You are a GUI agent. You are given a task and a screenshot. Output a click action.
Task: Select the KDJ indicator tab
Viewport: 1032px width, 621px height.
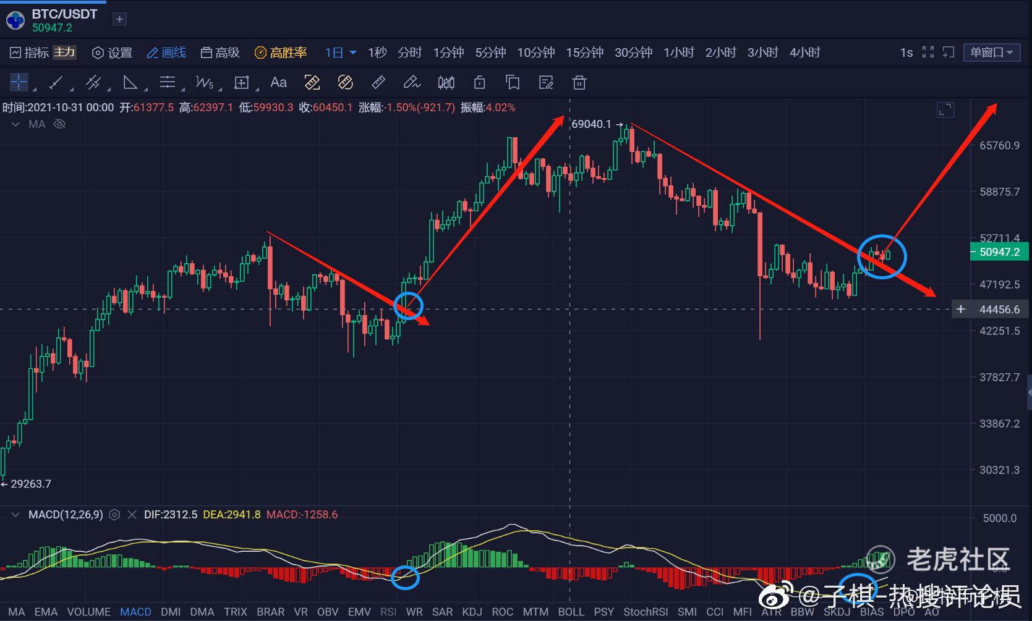[472, 612]
